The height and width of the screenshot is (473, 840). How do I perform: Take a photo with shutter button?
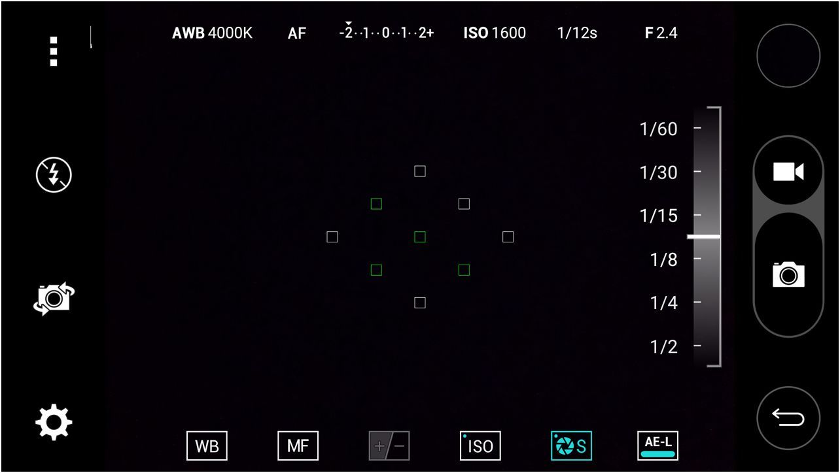click(788, 274)
